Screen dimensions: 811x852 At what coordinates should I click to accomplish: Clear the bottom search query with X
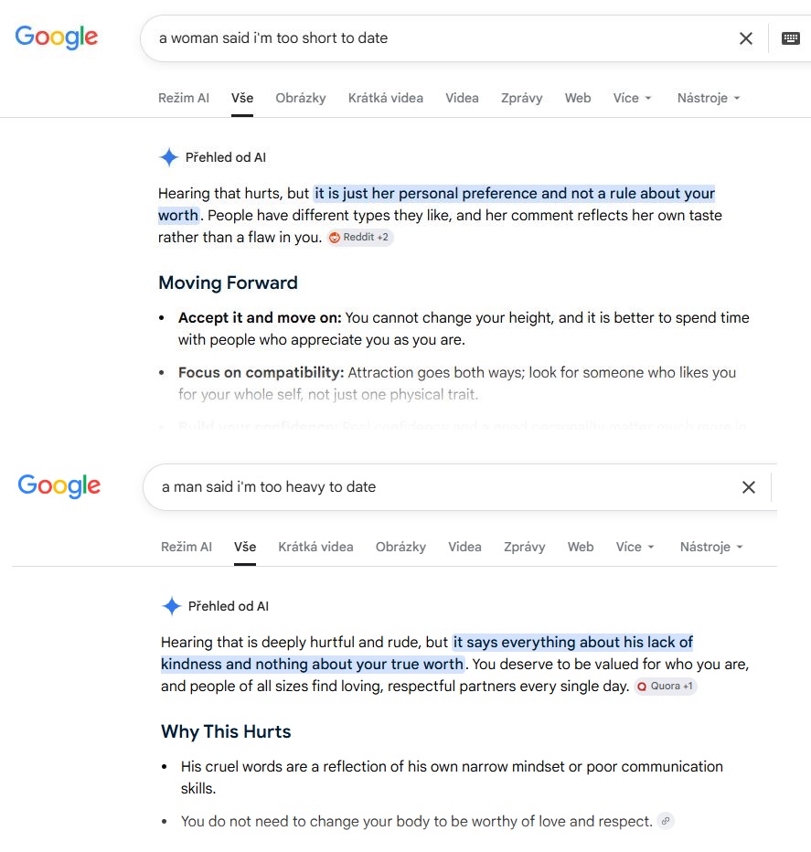(x=749, y=487)
